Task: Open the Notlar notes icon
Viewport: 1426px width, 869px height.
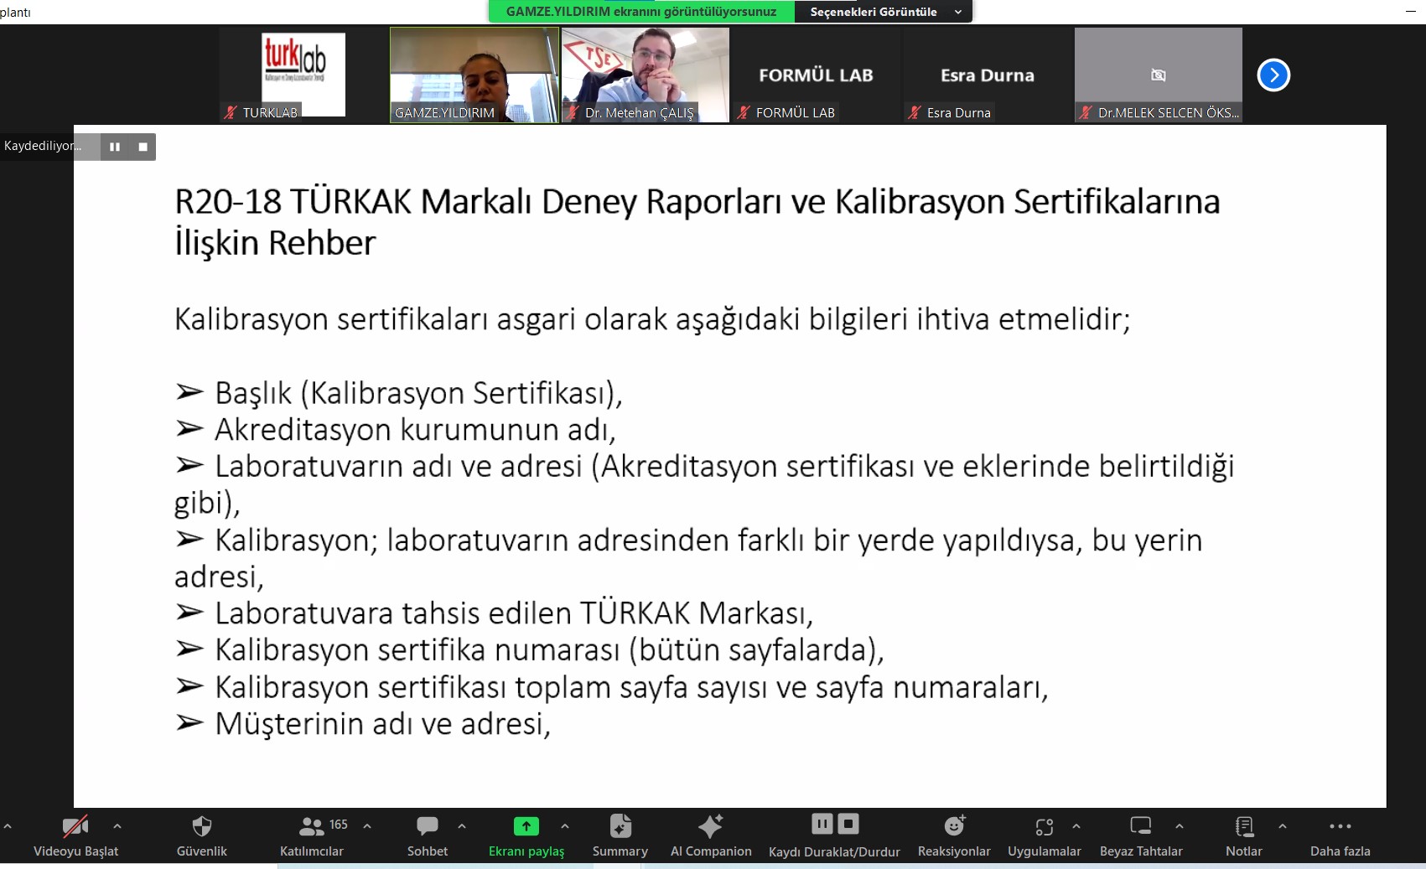Action: click(x=1244, y=827)
